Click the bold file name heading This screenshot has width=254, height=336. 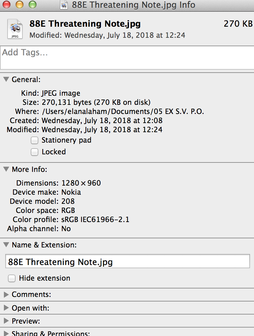(x=85, y=24)
